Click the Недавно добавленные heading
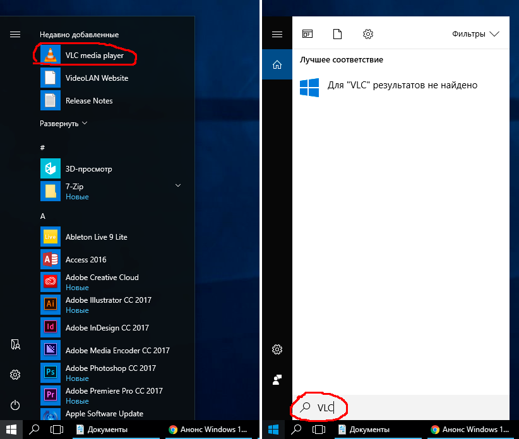The width and height of the screenshot is (519, 439). [79, 35]
